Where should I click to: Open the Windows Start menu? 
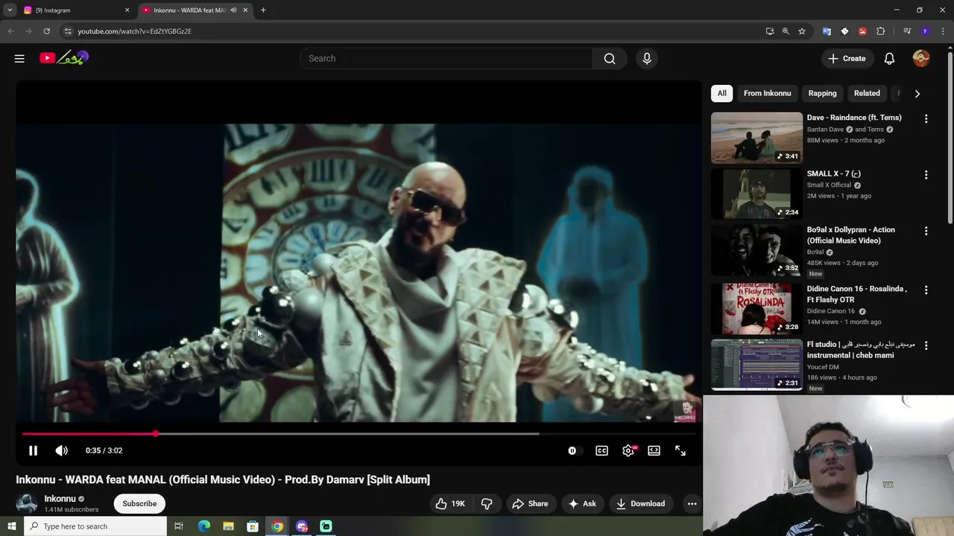(x=11, y=526)
